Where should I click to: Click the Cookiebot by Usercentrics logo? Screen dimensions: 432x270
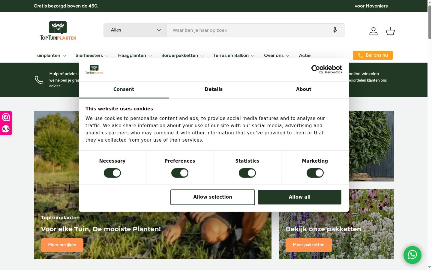pyautogui.click(x=327, y=69)
